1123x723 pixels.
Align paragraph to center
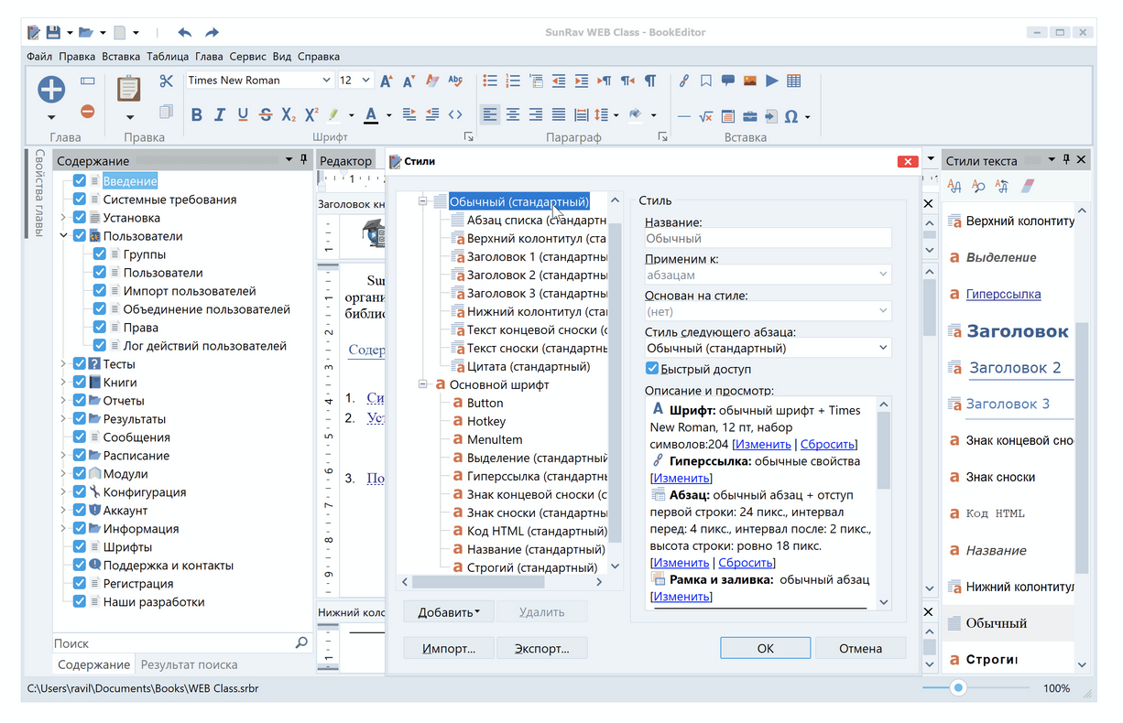coord(513,114)
